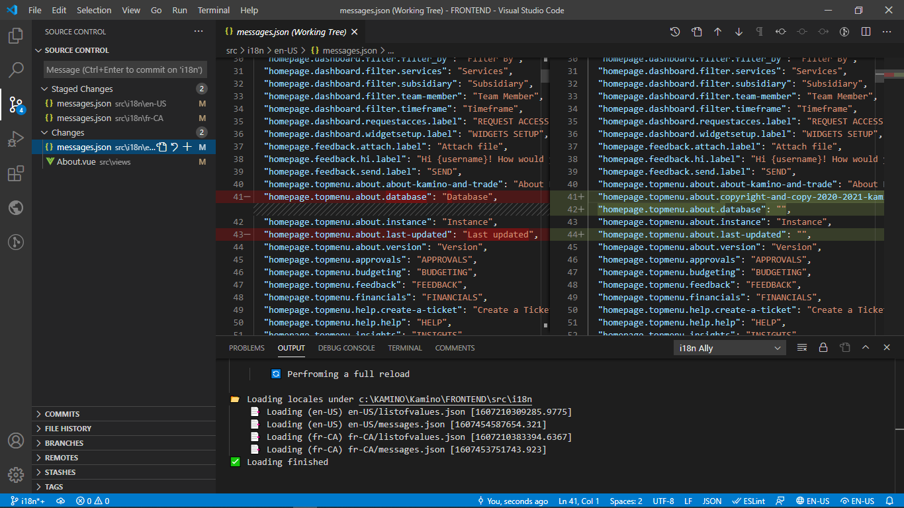The height and width of the screenshot is (508, 904).
Task: Collapse the Staged Changes section
Action: click(79, 88)
